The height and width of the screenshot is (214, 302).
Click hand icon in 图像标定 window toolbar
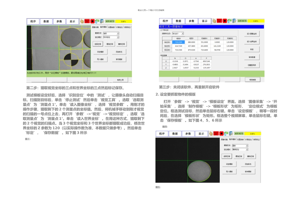(x=214, y=21)
